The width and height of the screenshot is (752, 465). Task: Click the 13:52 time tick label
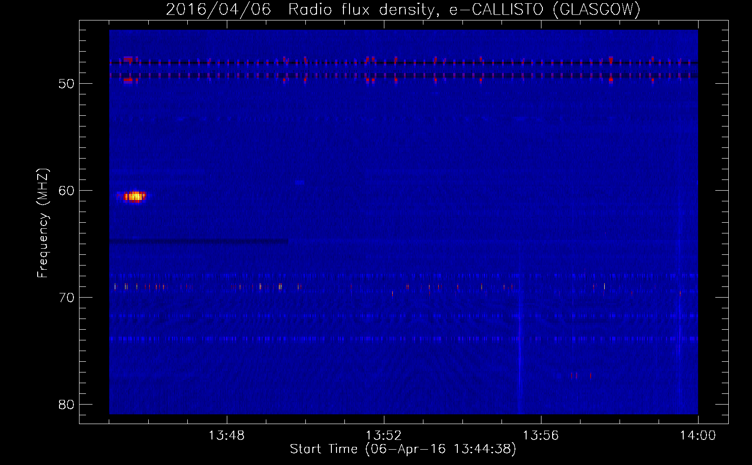tap(384, 436)
